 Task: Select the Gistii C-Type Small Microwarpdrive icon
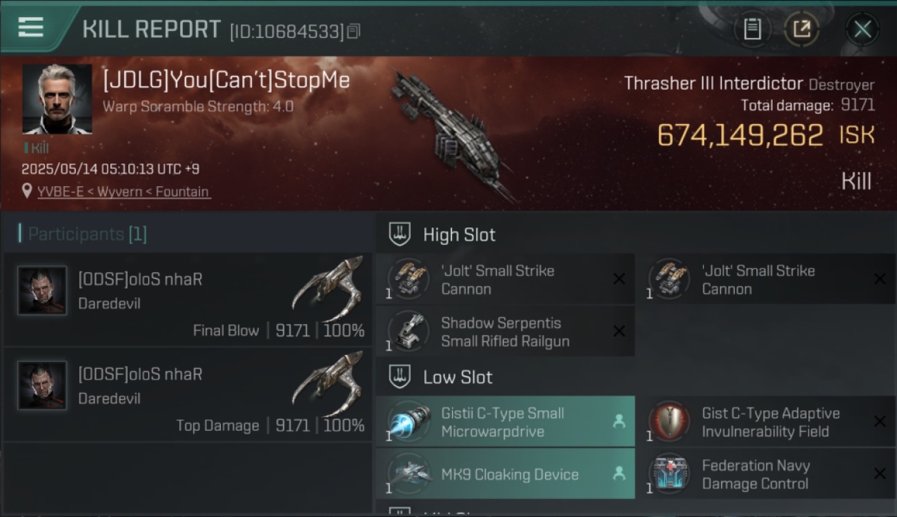(x=408, y=422)
